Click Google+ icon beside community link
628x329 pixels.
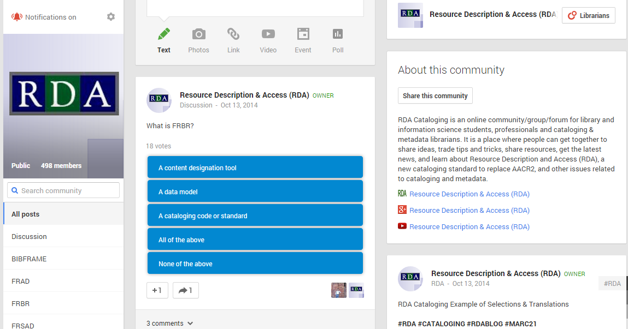[402, 210]
